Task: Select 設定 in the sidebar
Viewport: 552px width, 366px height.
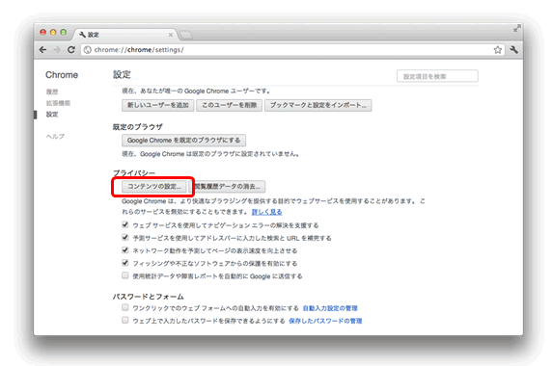Action: (52, 115)
